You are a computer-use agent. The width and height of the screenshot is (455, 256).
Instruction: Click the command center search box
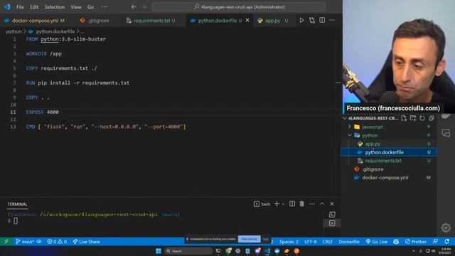(x=239, y=6)
